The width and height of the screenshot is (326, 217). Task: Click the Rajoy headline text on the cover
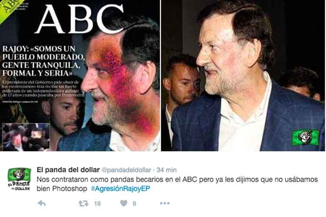pos(43,61)
